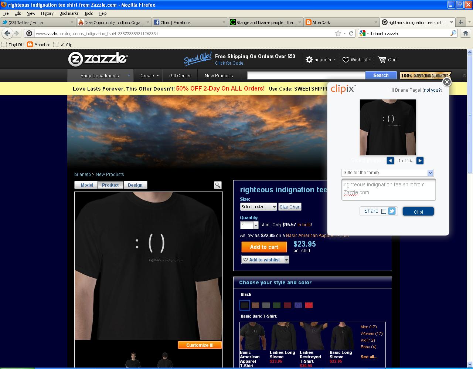Choose the green shirt color swatch

tap(277, 305)
